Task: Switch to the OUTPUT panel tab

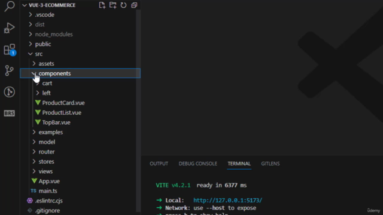Action: click(x=159, y=164)
